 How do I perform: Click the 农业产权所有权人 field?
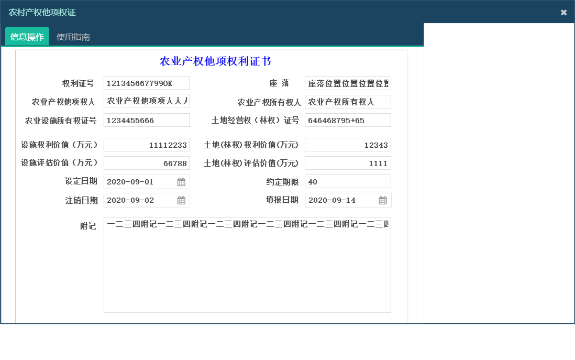[x=348, y=101]
